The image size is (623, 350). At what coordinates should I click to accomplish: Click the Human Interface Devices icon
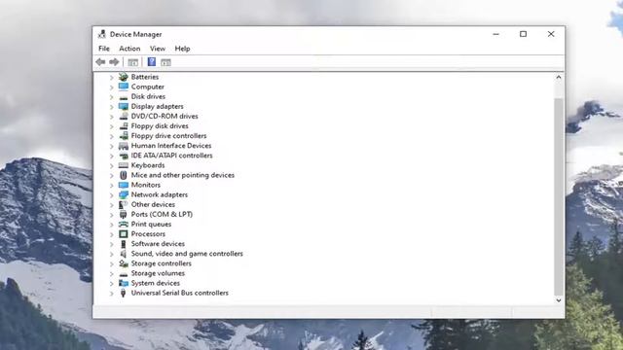pyautogui.click(x=124, y=146)
